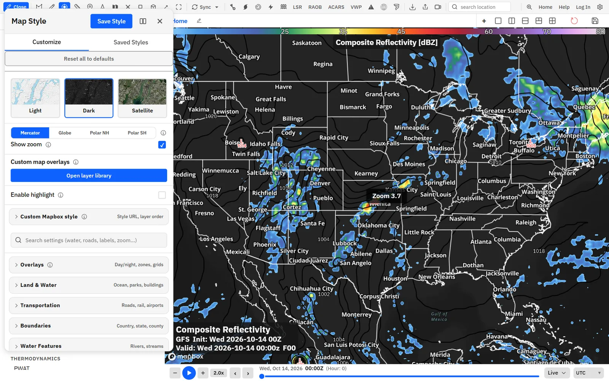Click Open layer library button

click(x=89, y=176)
